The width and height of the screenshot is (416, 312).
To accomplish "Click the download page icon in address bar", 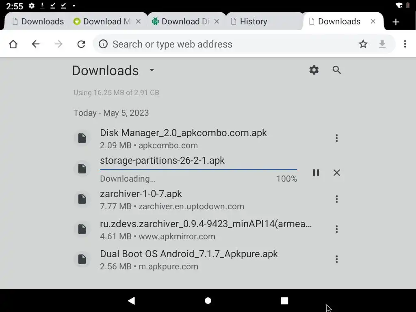I will click(382, 44).
